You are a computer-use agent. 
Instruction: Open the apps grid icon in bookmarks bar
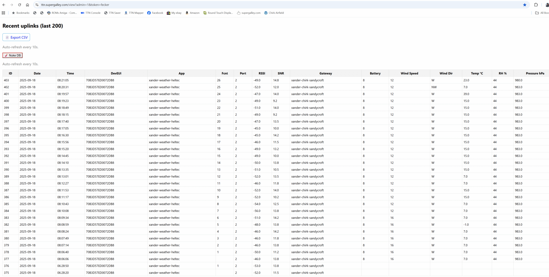point(3,13)
